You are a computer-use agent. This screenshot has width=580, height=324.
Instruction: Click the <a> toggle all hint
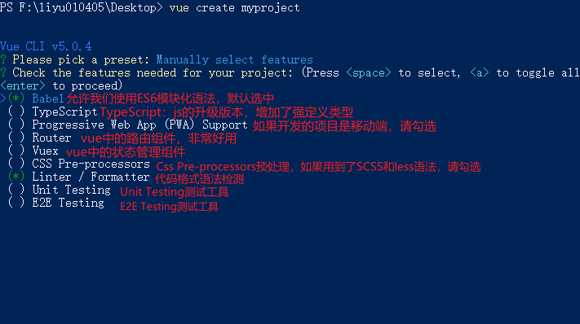[480, 72]
